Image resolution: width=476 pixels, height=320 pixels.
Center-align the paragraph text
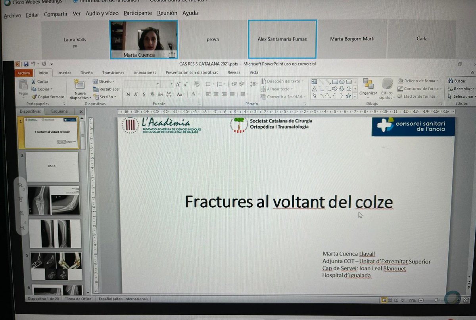[x=215, y=94]
